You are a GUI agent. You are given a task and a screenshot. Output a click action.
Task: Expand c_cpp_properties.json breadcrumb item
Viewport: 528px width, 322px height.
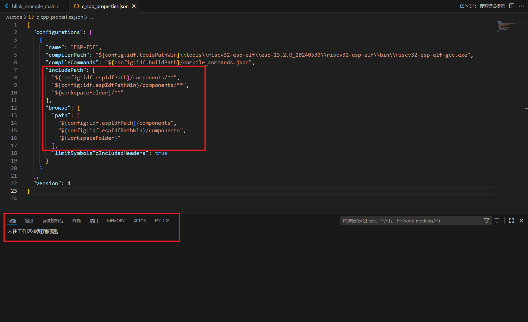pyautogui.click(x=60, y=17)
